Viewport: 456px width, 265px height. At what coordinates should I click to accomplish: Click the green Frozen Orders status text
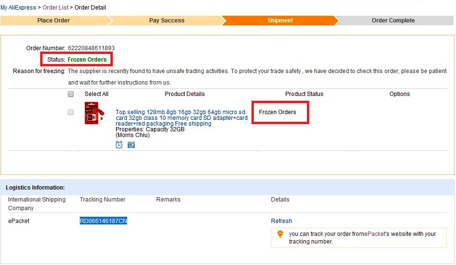(87, 60)
